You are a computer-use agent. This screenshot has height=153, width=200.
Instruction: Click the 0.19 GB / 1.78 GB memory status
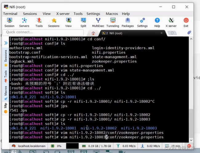click(96, 146)
